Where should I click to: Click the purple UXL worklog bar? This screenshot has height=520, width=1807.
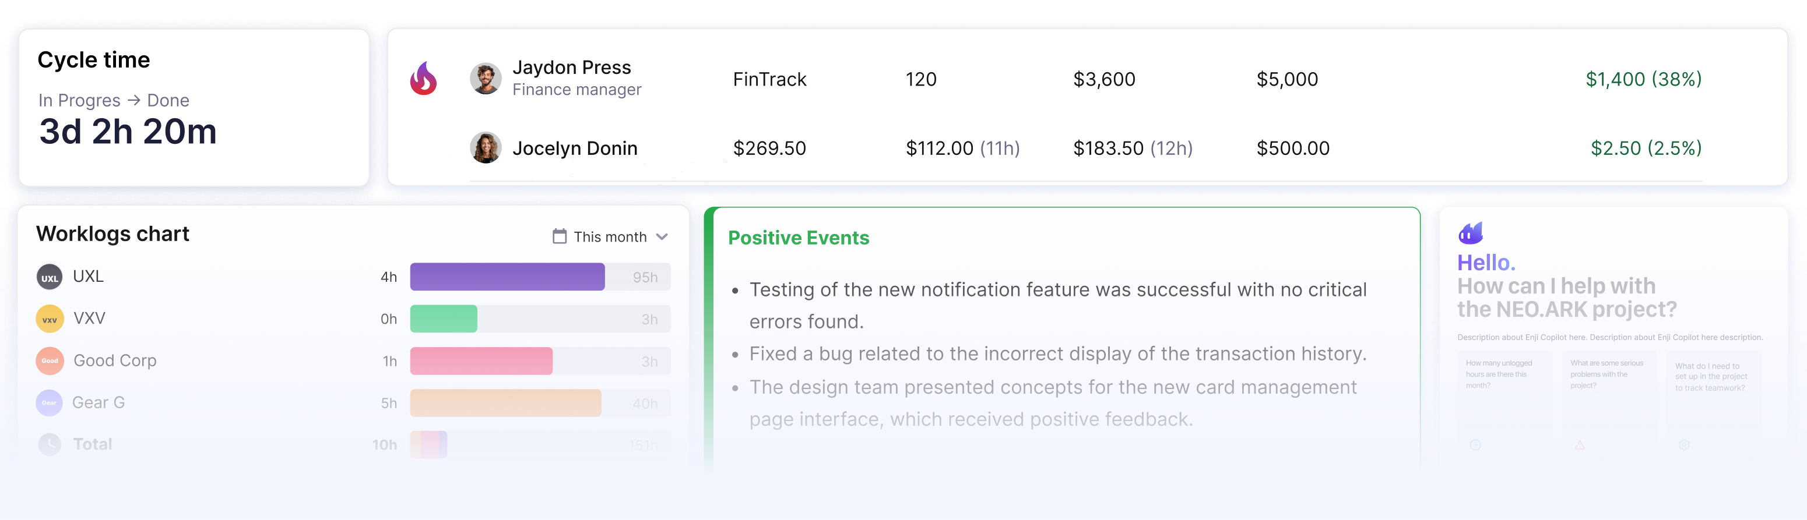pyautogui.click(x=507, y=277)
